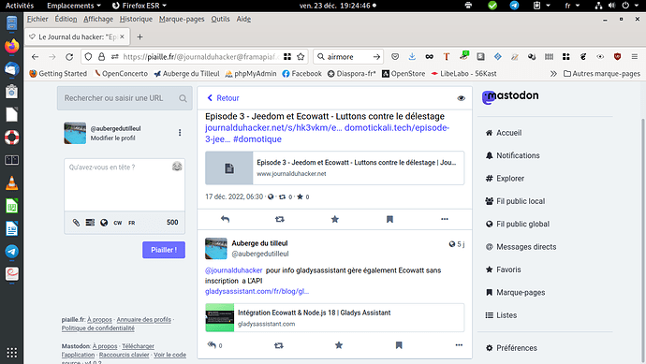The height and width of the screenshot is (364, 646).
Task: Open Préférences in sidebar
Action: [511, 348]
